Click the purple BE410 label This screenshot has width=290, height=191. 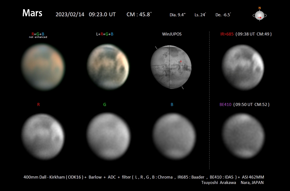click(225, 105)
